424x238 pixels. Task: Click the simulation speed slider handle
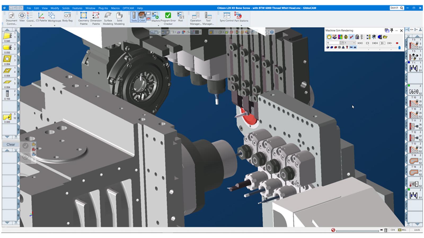click(x=400, y=48)
